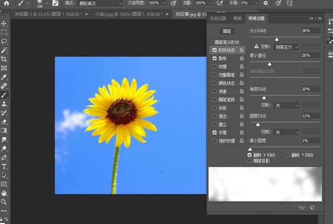Screen dimensions: 333x224
Task: Toggle the 翻转 Y 抖动 checkbox
Action: click(x=288, y=155)
